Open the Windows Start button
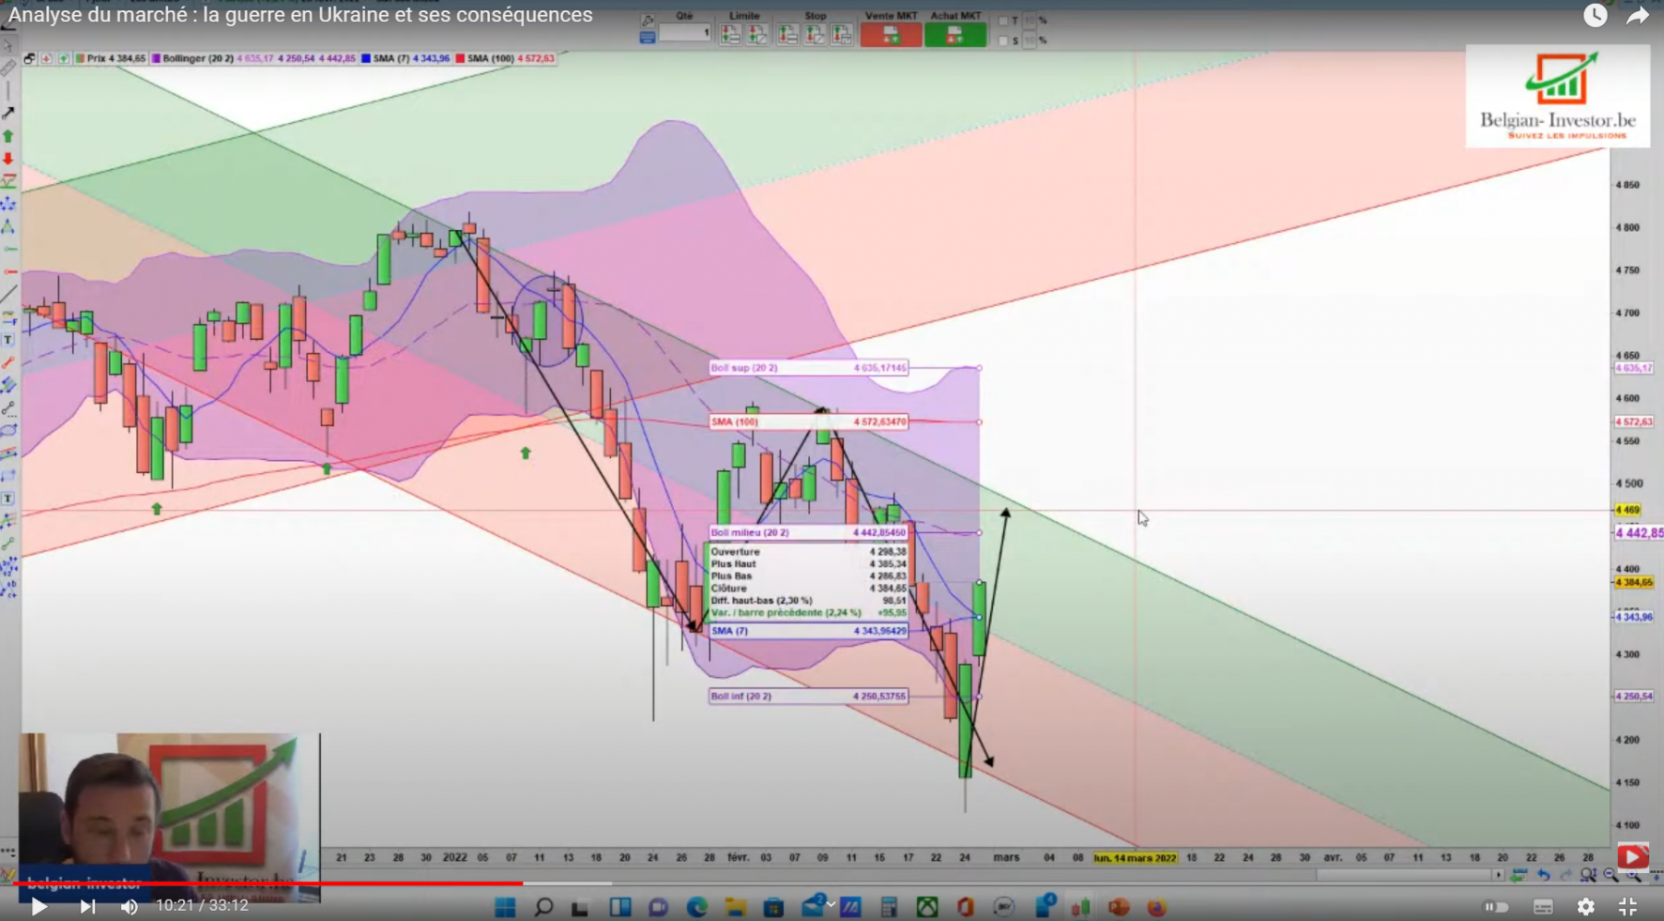1664x921 pixels. coord(505,907)
